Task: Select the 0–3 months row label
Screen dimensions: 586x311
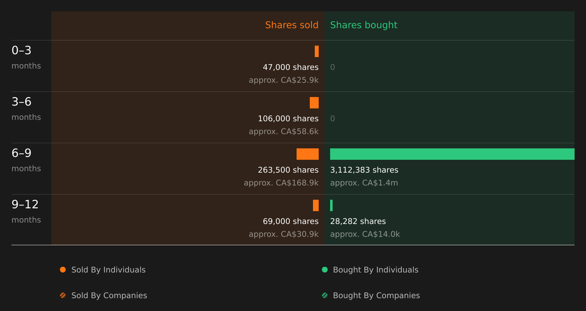Action: pyautogui.click(x=26, y=57)
